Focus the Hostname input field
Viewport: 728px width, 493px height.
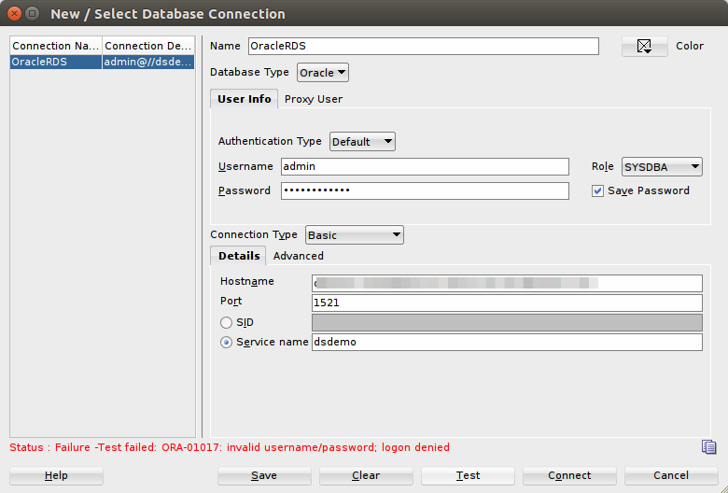tap(507, 283)
